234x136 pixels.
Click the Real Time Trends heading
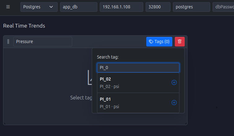click(24, 26)
